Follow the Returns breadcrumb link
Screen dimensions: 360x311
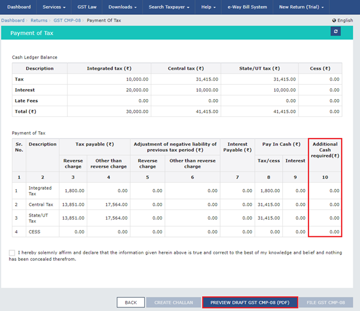tap(39, 20)
